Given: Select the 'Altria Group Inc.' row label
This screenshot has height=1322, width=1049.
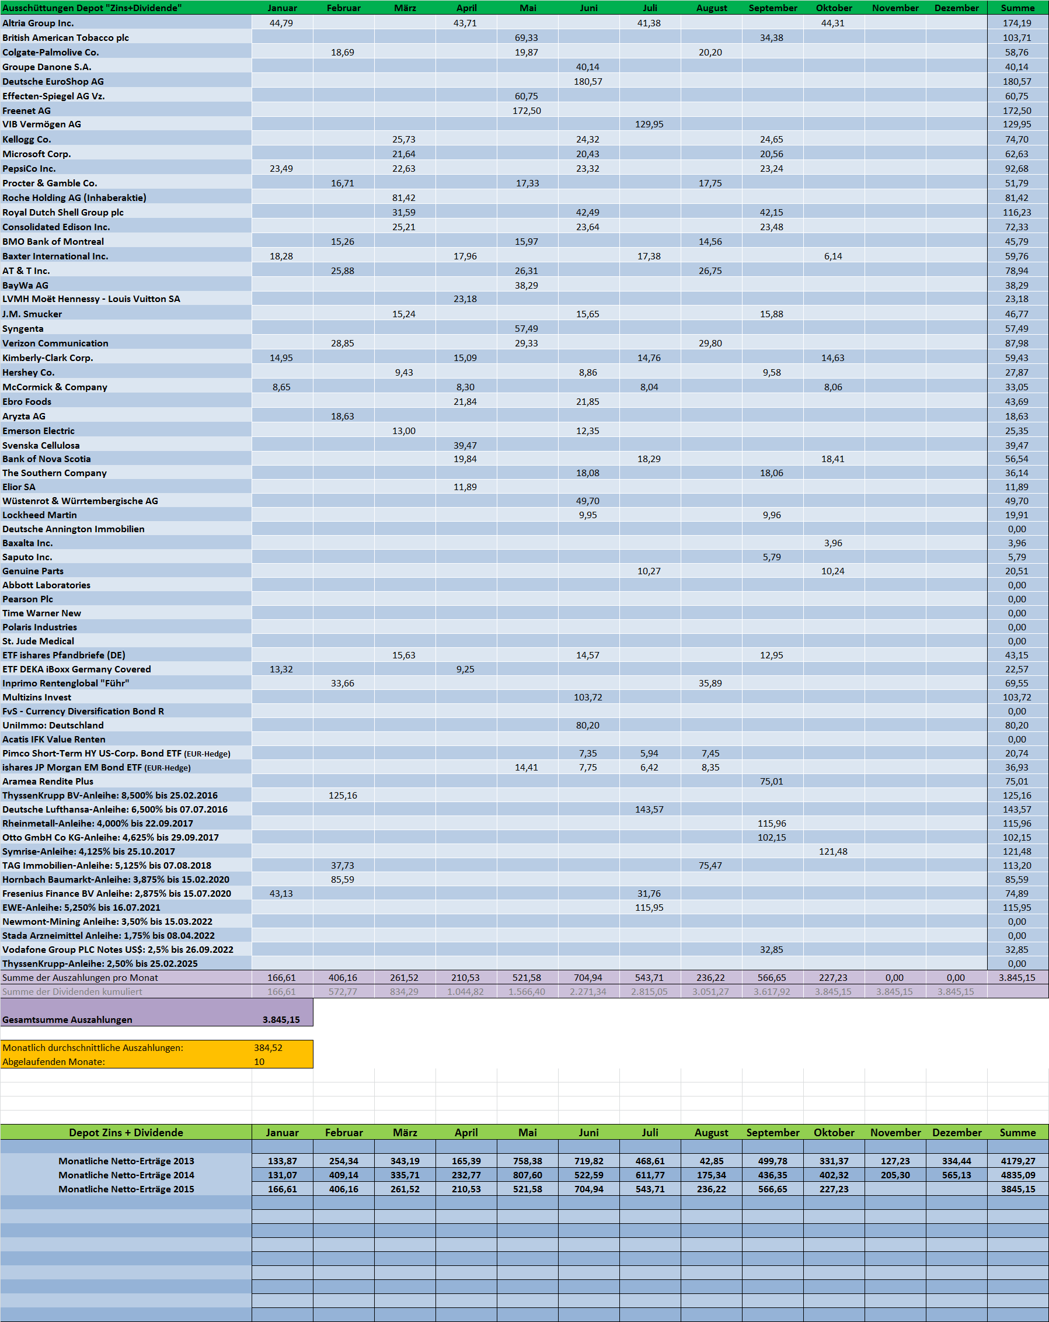Looking at the screenshot, I should [38, 23].
